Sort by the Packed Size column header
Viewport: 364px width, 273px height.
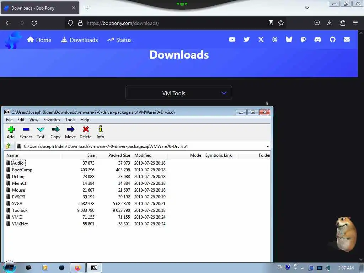(114, 155)
